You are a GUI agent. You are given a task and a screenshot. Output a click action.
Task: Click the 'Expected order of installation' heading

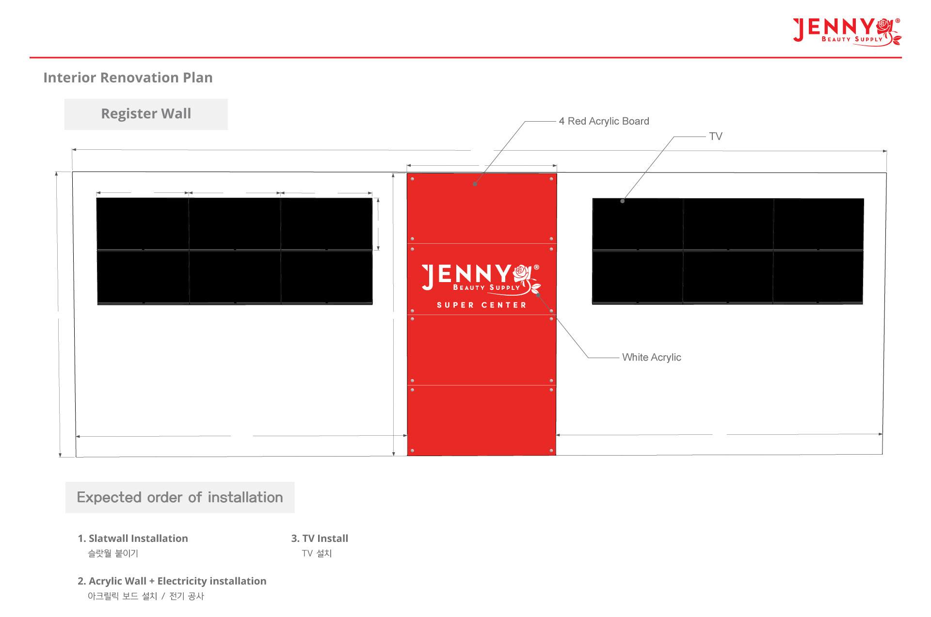click(180, 497)
